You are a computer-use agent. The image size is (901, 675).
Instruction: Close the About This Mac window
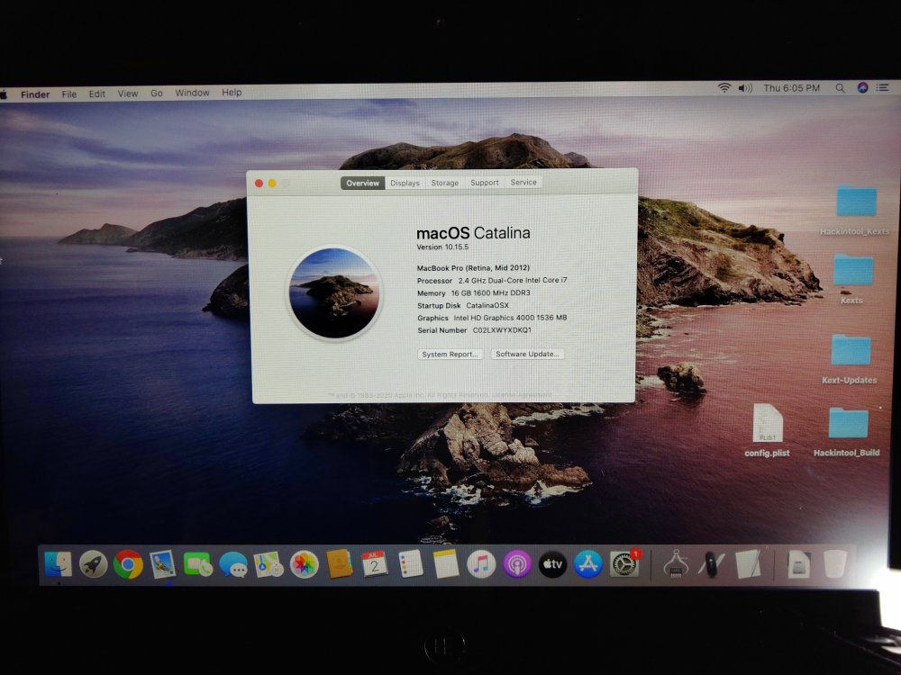click(259, 183)
